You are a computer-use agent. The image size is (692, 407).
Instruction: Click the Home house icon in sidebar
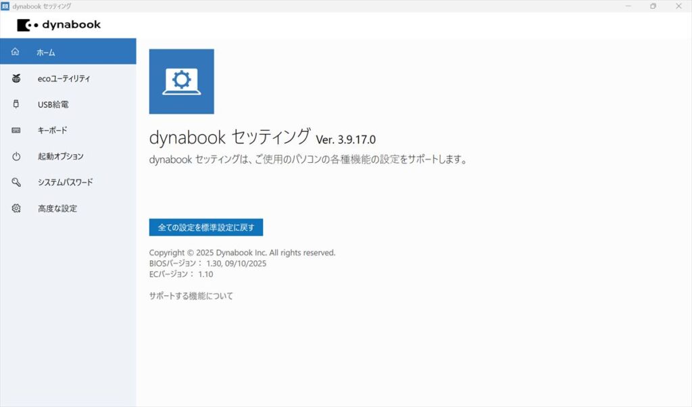pos(16,52)
